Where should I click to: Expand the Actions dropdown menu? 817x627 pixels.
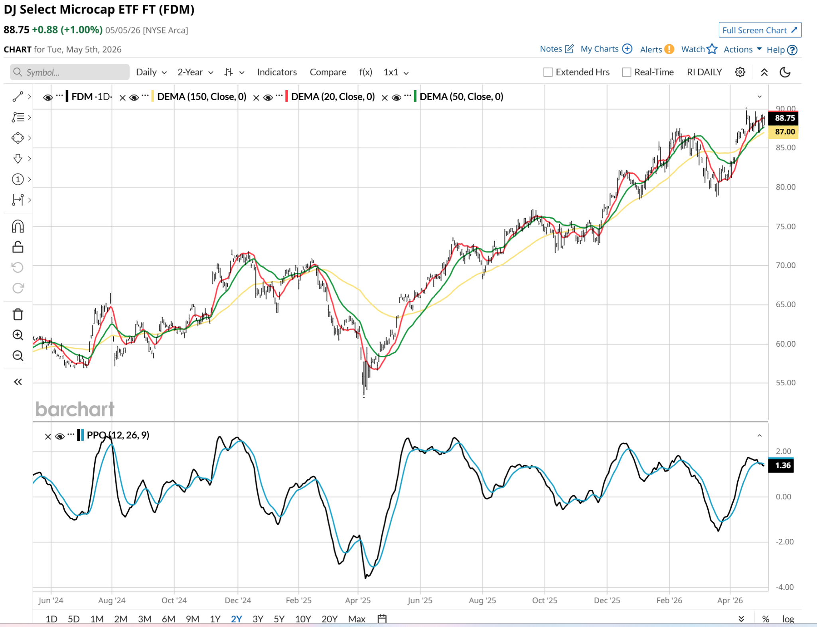click(x=742, y=49)
